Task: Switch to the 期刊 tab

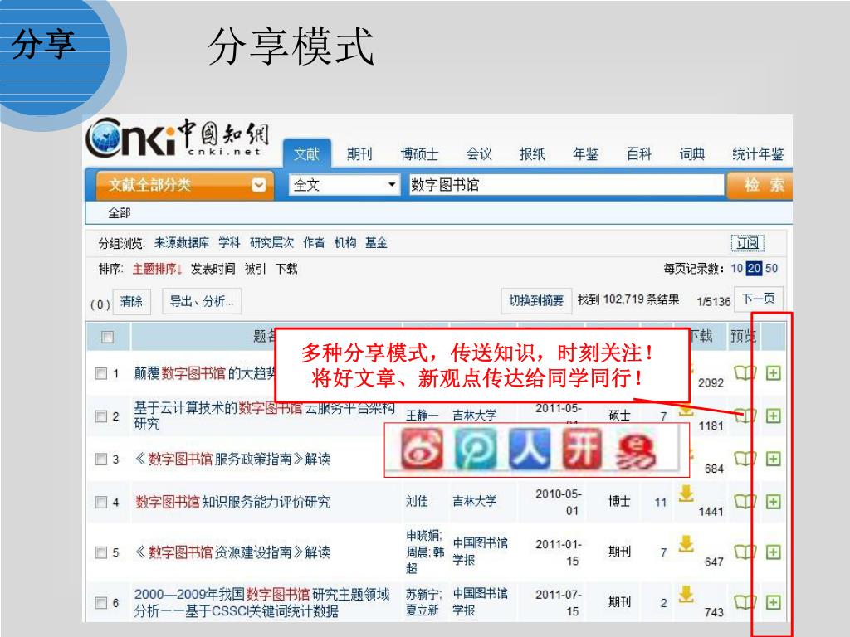Action: click(x=359, y=154)
